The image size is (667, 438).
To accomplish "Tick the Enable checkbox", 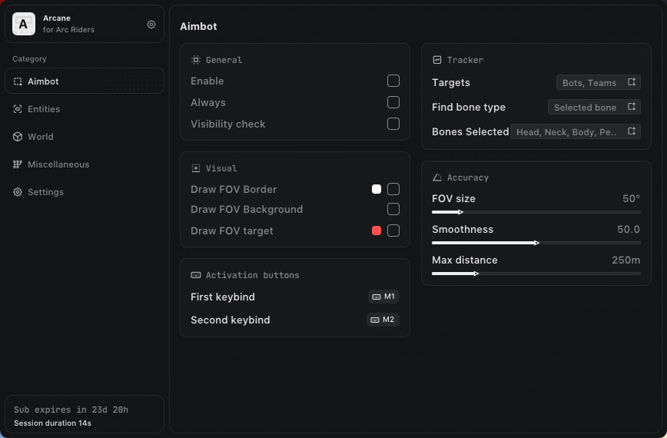I will 393,81.
